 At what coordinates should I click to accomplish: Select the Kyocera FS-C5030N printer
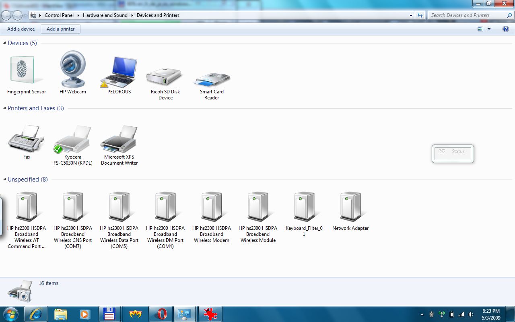click(x=72, y=139)
